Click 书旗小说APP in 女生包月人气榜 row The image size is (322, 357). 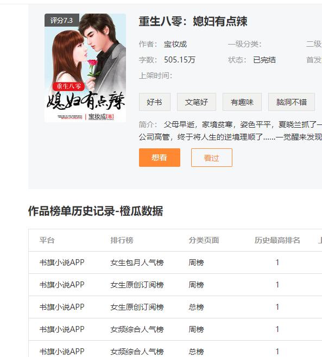(62, 262)
